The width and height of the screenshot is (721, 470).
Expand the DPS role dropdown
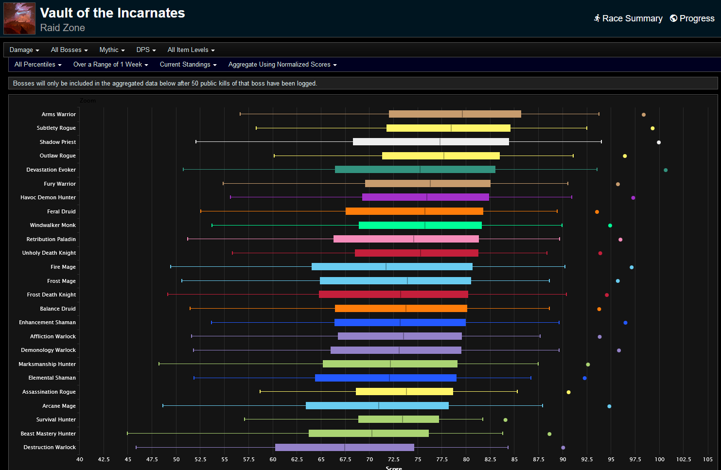point(146,50)
